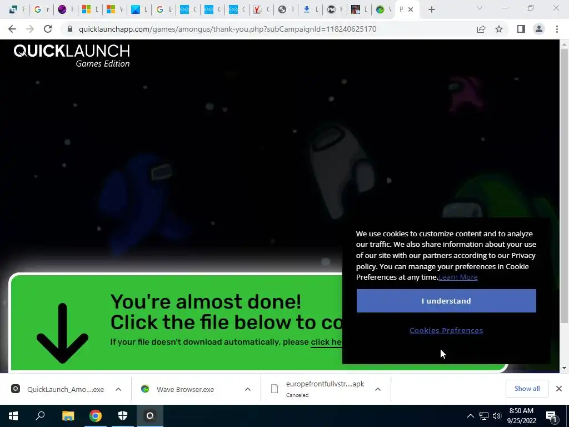
Task: Close the downloads bar
Action: [559, 389]
